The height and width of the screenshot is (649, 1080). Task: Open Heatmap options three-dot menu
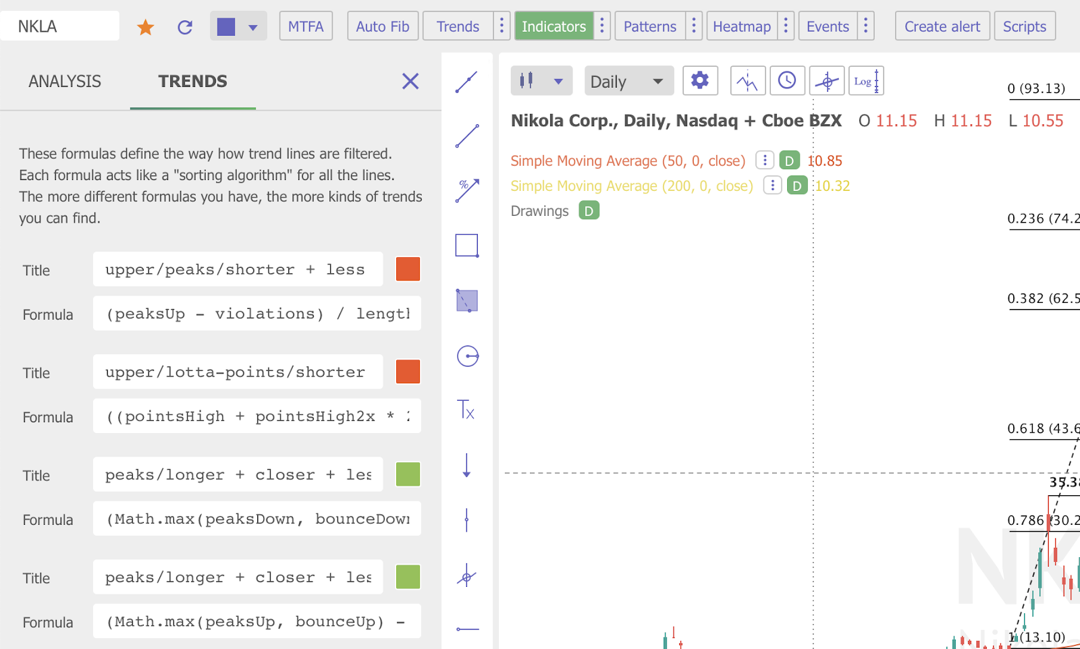click(x=786, y=26)
